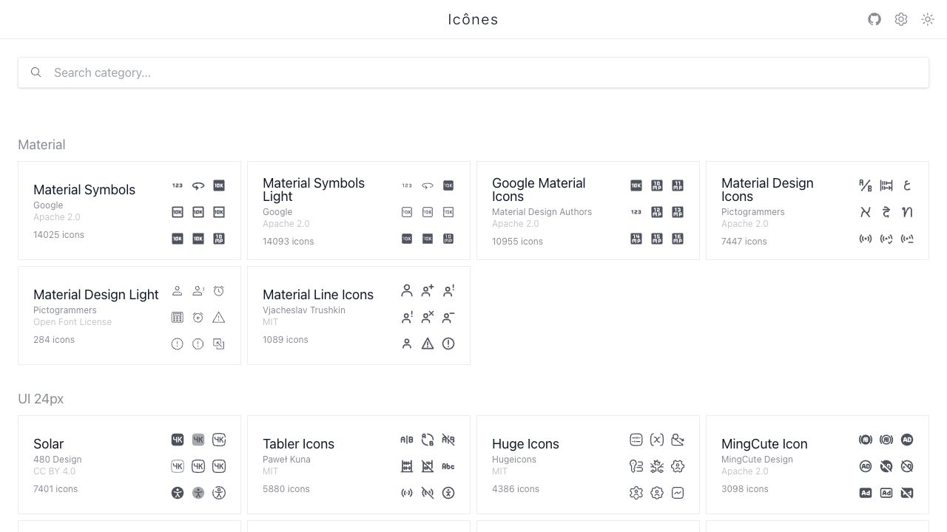Screen dimensions: 947x532
Task: Open Material Design Icons by Pictogrammers
Action: click(x=767, y=190)
